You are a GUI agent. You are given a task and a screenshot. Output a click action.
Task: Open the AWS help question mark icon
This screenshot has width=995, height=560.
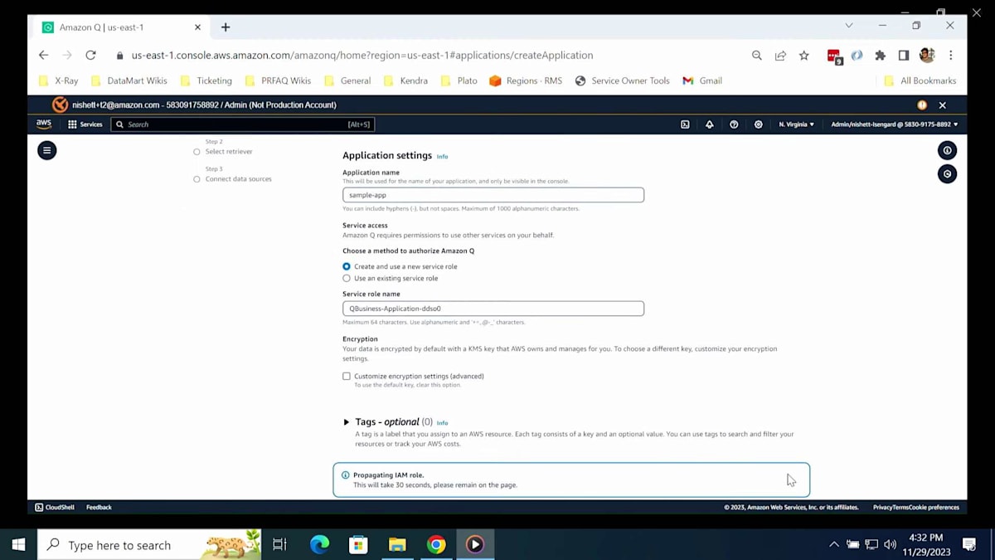point(734,124)
